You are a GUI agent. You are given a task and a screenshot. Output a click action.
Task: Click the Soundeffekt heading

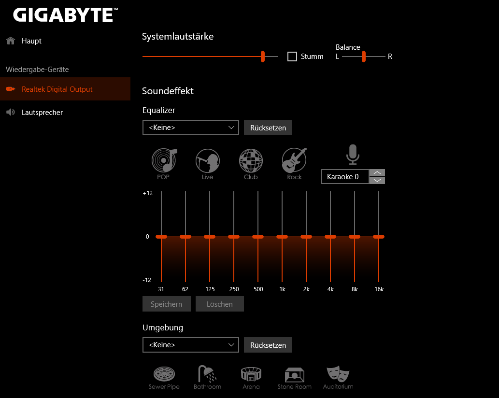(x=168, y=91)
